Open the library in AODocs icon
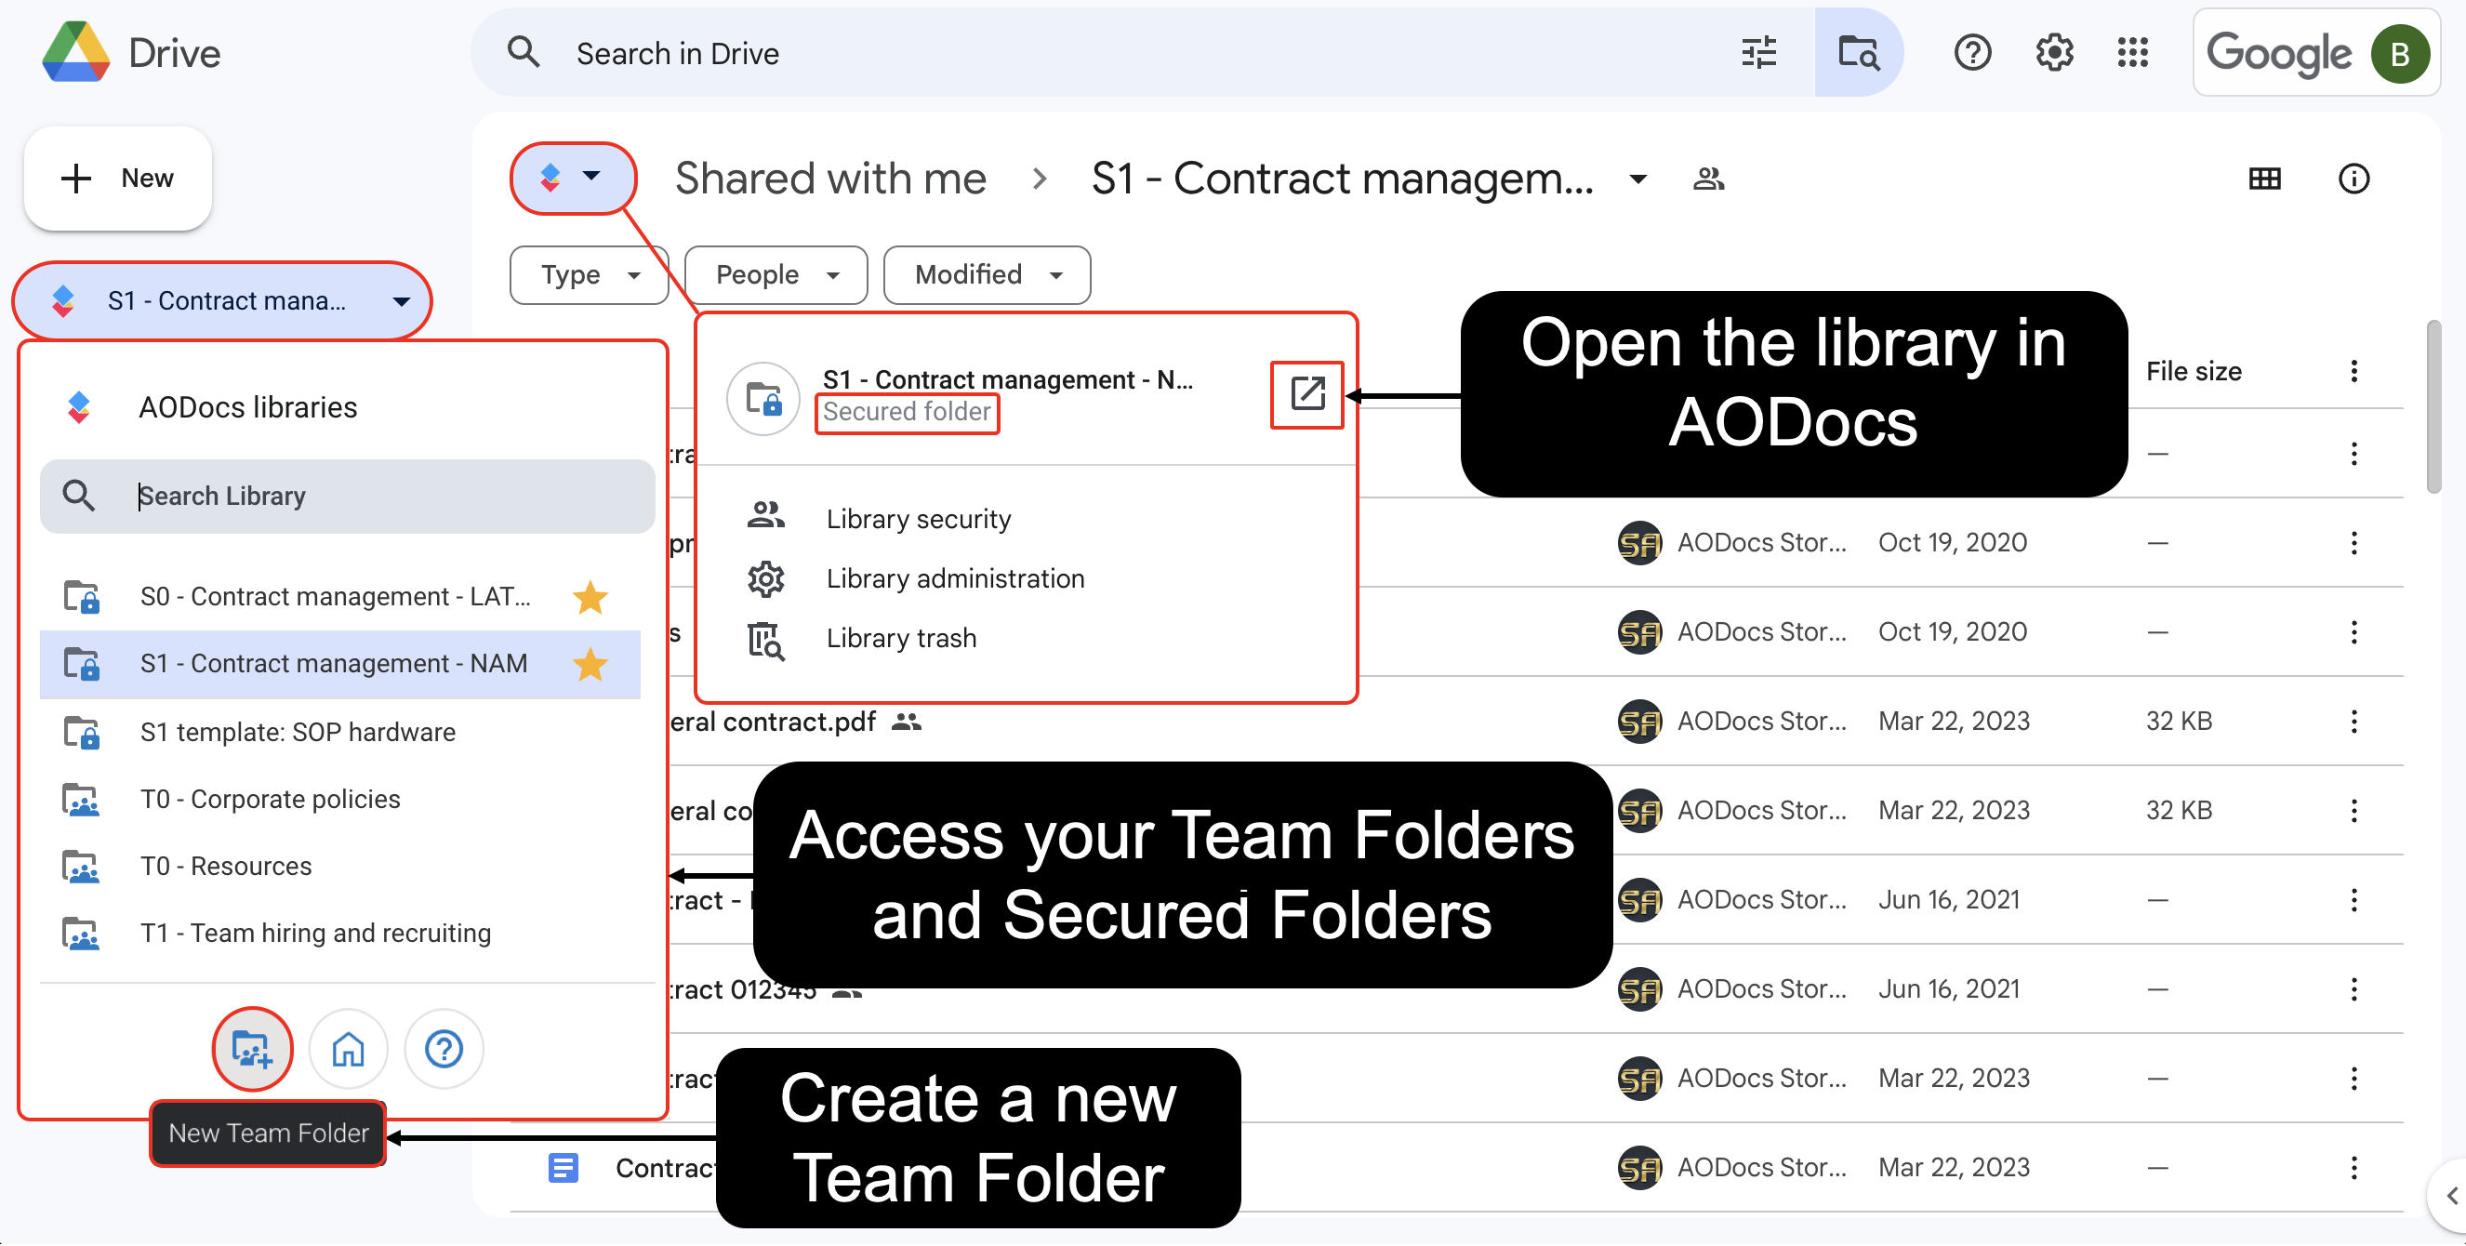 pos(1306,394)
